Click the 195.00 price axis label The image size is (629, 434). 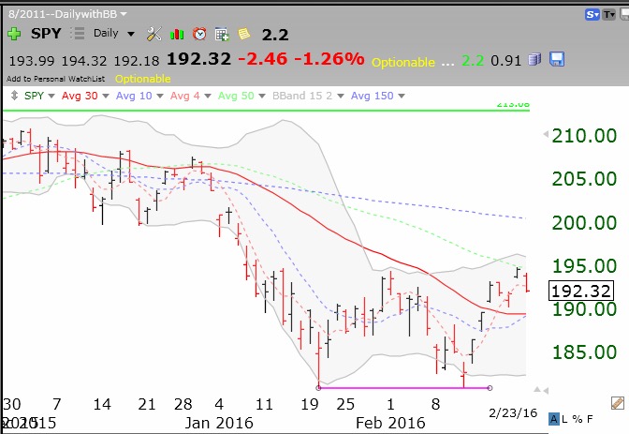584,266
